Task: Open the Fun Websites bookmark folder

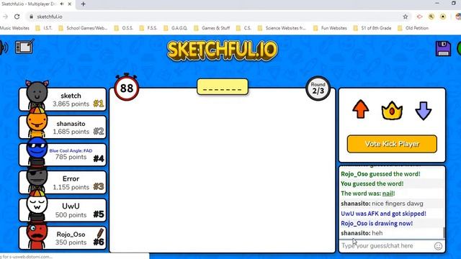Action: pyautogui.click(x=330, y=28)
